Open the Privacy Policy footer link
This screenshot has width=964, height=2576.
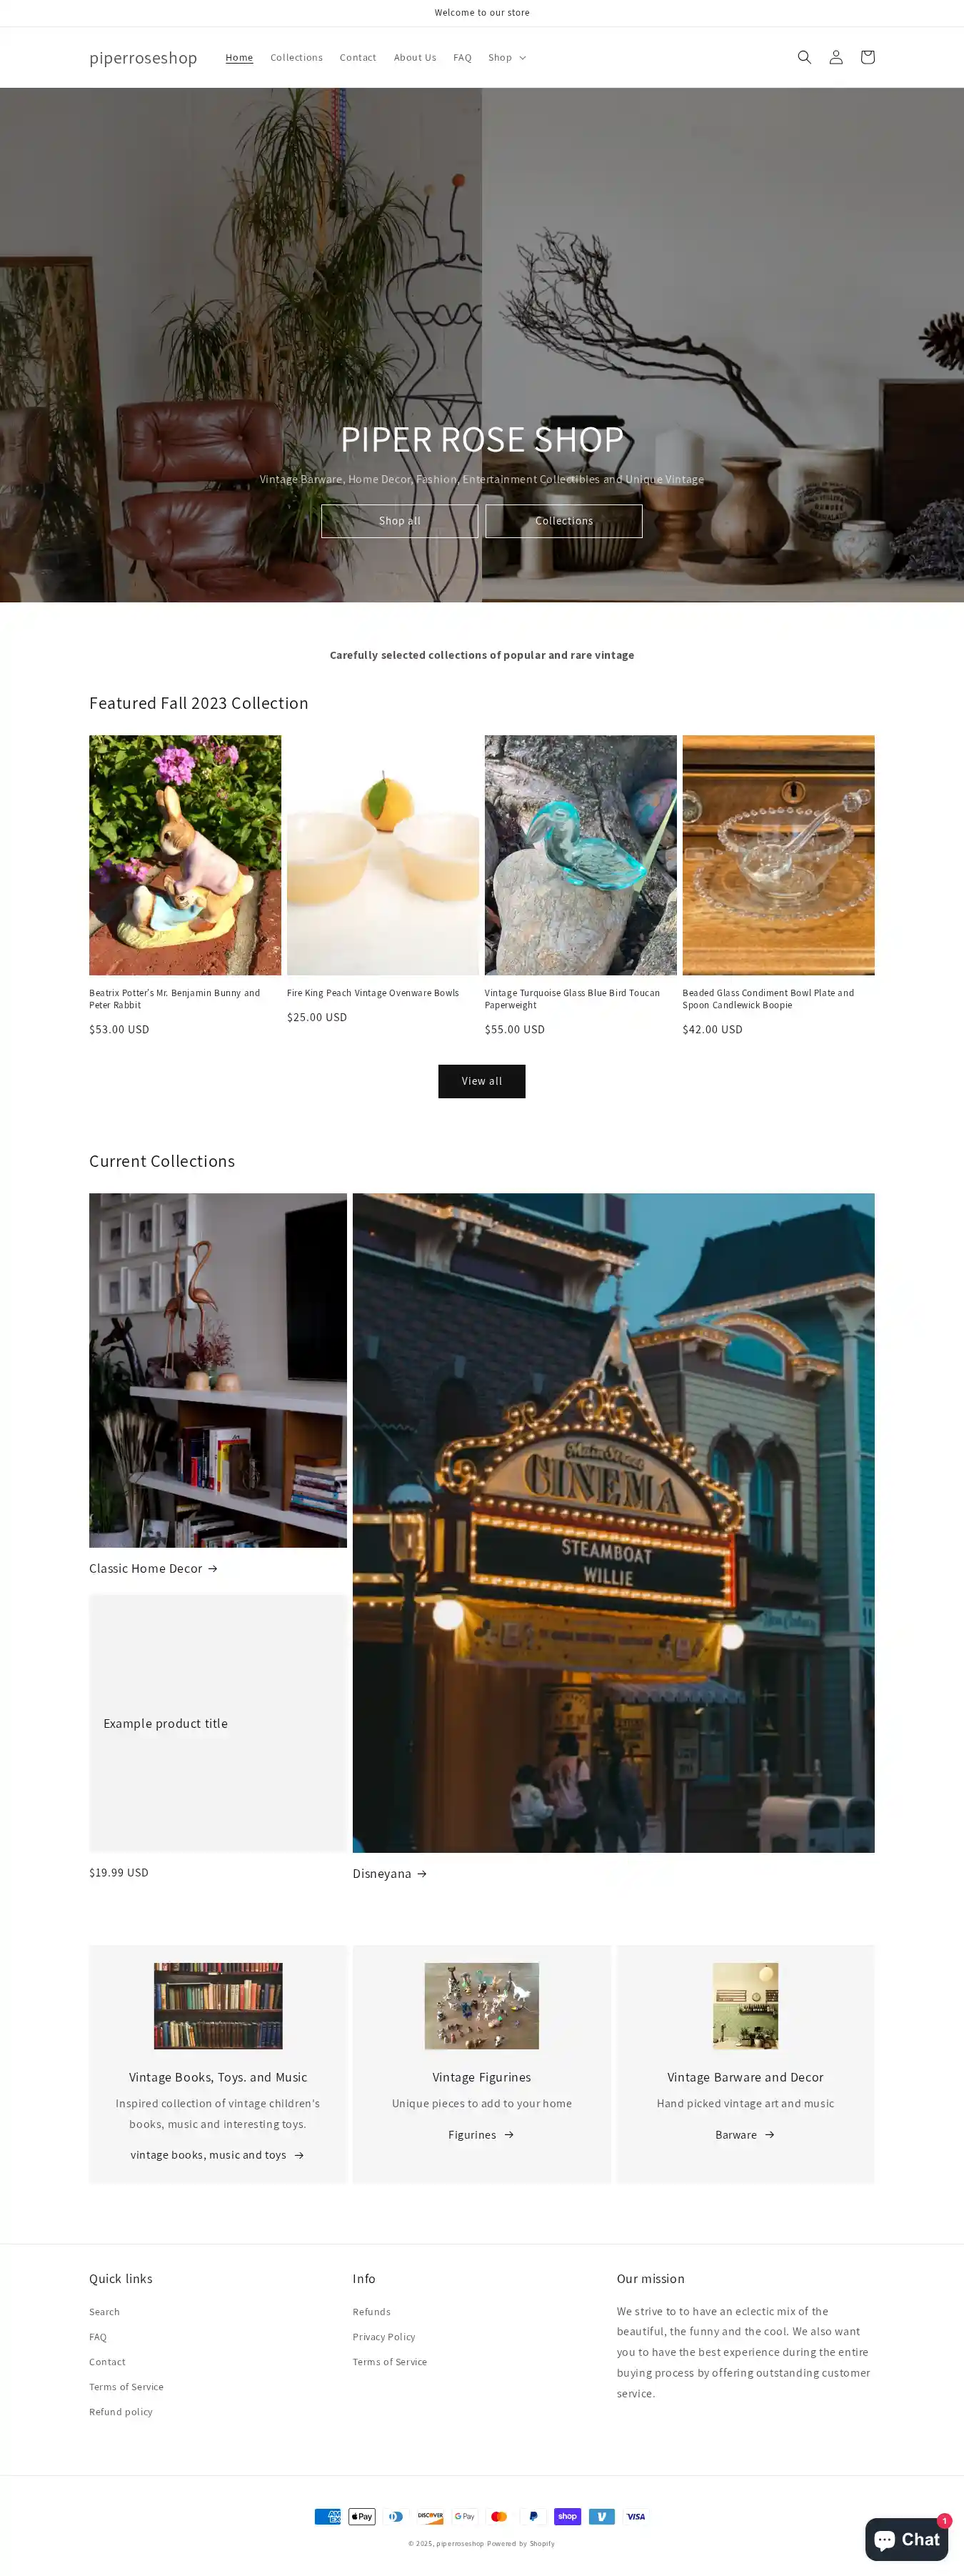click(x=383, y=2337)
